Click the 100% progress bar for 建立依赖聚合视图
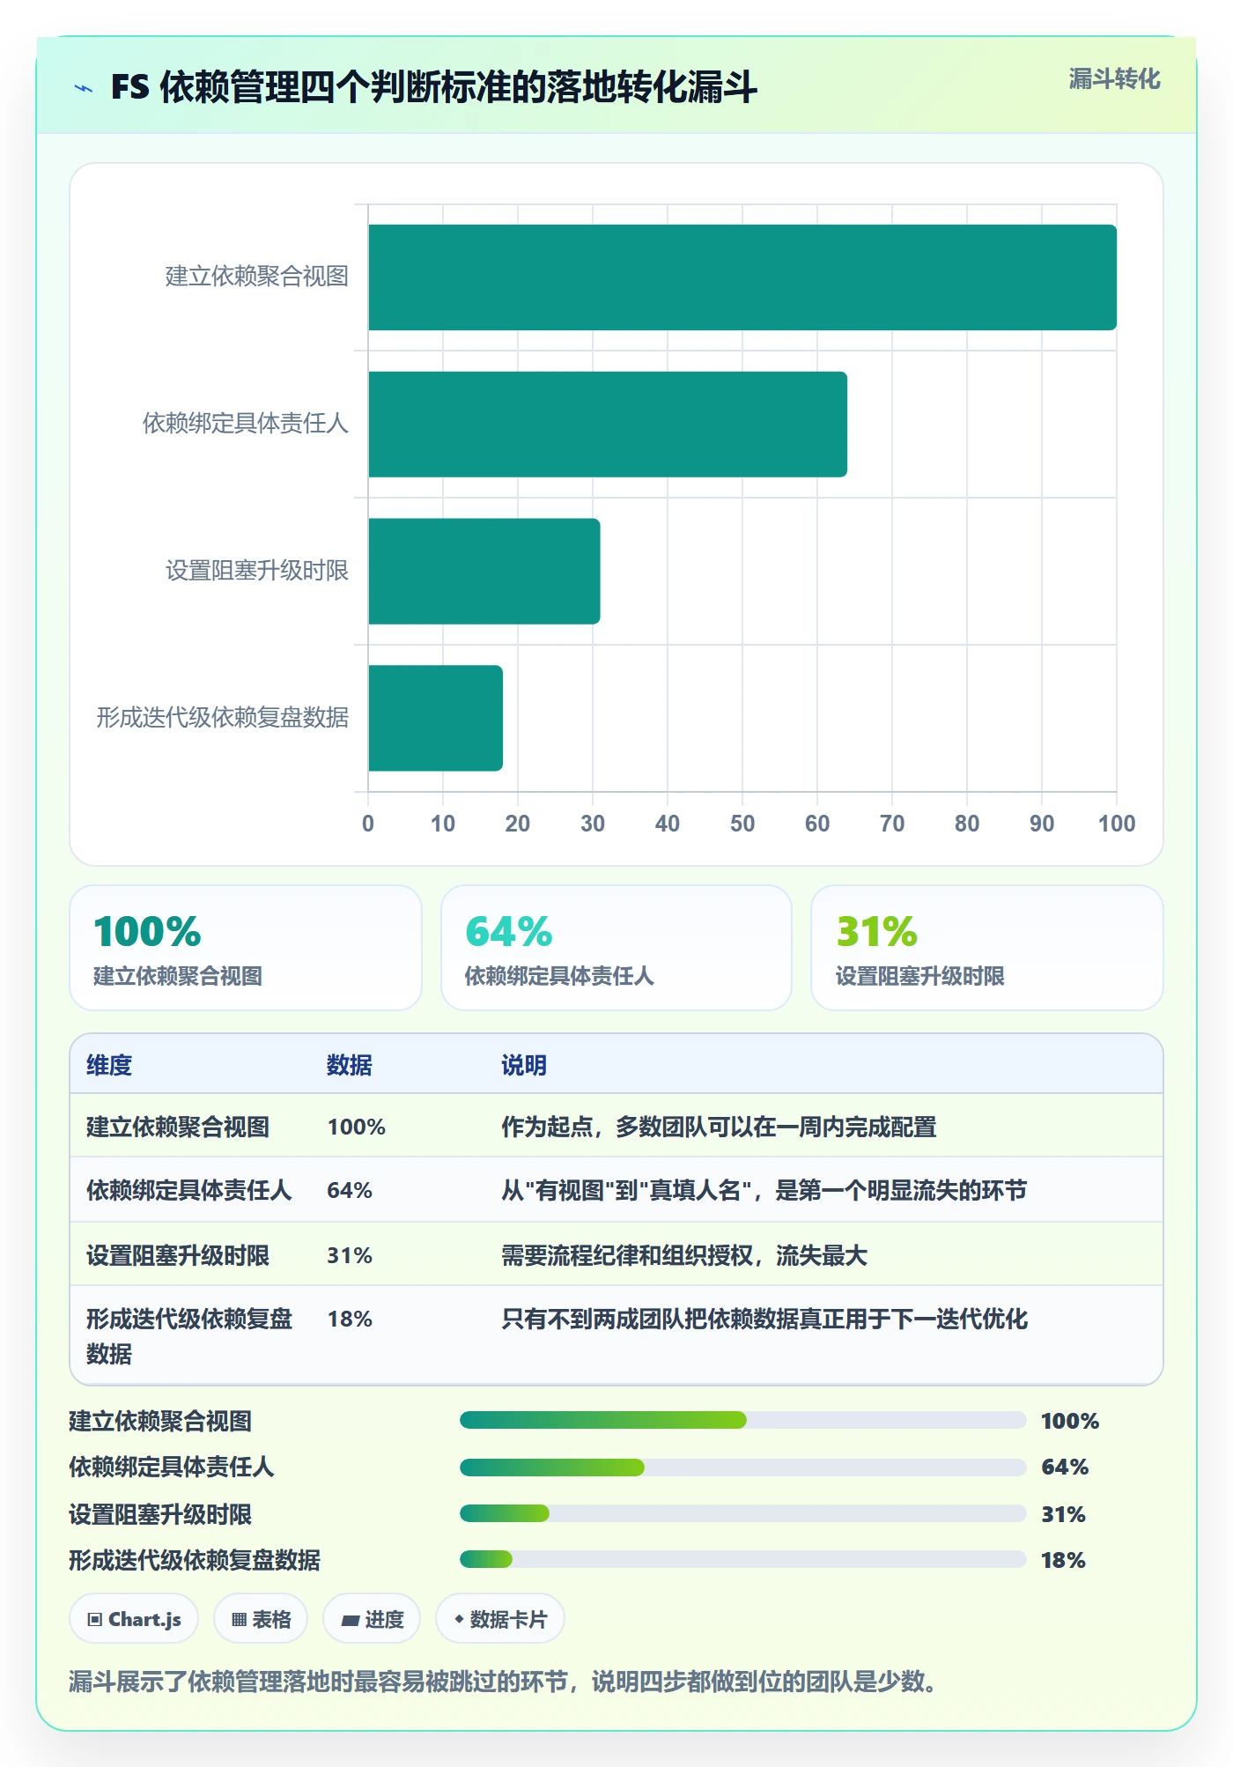The height and width of the screenshot is (1767, 1233). tap(742, 1420)
